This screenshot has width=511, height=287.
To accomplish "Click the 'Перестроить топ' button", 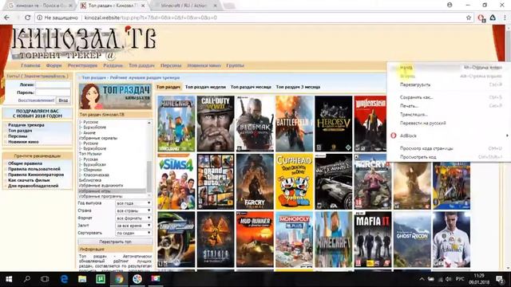I will (115, 242).
